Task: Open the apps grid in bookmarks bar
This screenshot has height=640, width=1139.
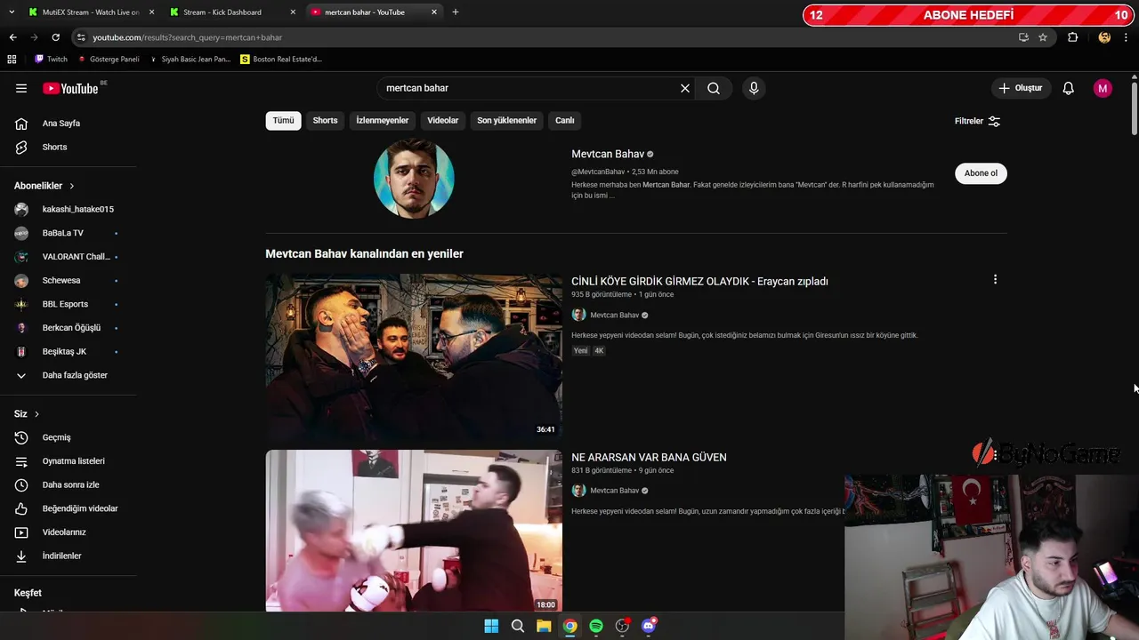Action: pos(12,59)
